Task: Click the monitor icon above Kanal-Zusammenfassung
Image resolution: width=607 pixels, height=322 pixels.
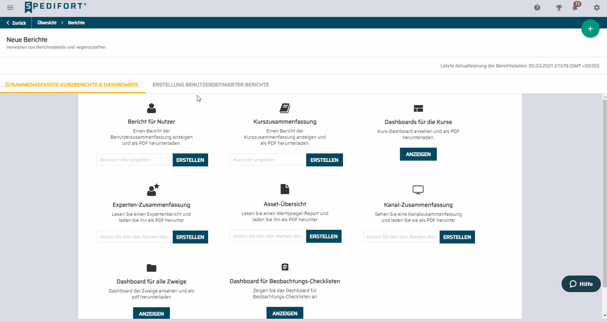Action: click(418, 190)
